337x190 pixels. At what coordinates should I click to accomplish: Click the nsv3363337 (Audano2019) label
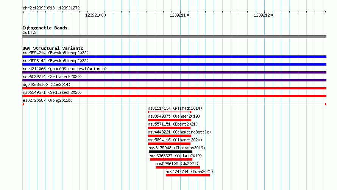[176, 156]
